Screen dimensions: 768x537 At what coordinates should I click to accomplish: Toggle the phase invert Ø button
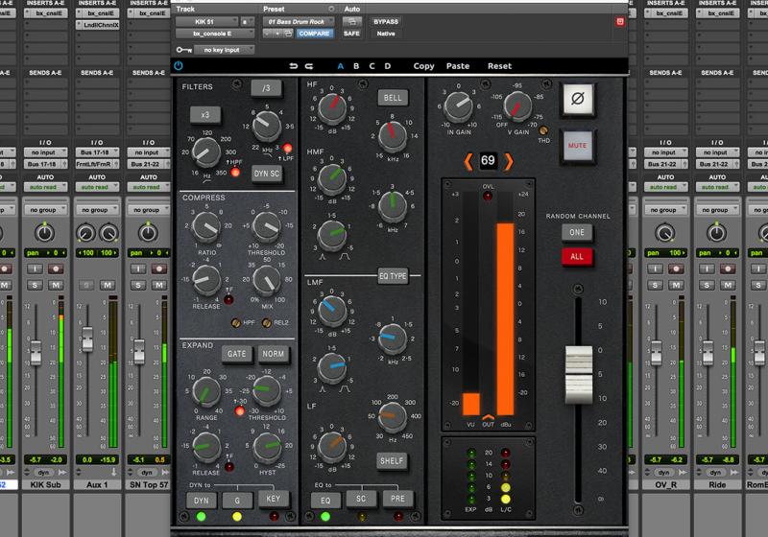coord(578,100)
